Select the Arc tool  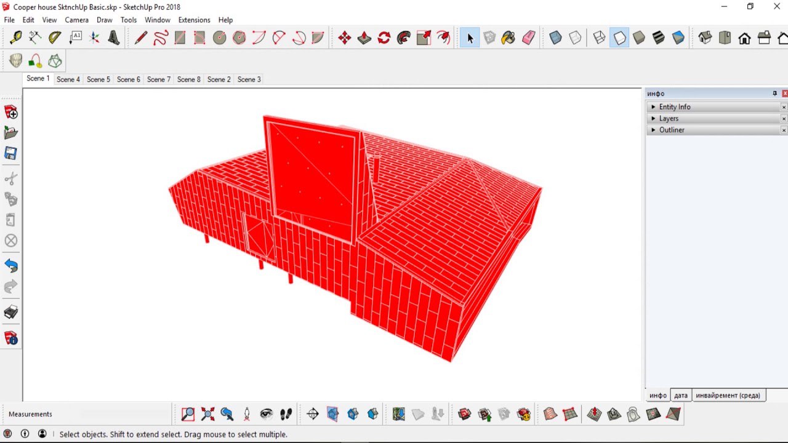pyautogui.click(x=259, y=38)
